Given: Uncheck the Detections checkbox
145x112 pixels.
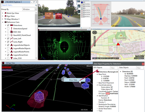Looking at the screenshot, I should pyautogui.click(x=8, y=25).
